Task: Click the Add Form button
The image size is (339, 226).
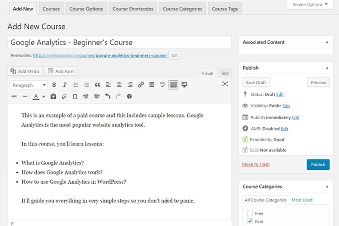Action: (x=61, y=71)
